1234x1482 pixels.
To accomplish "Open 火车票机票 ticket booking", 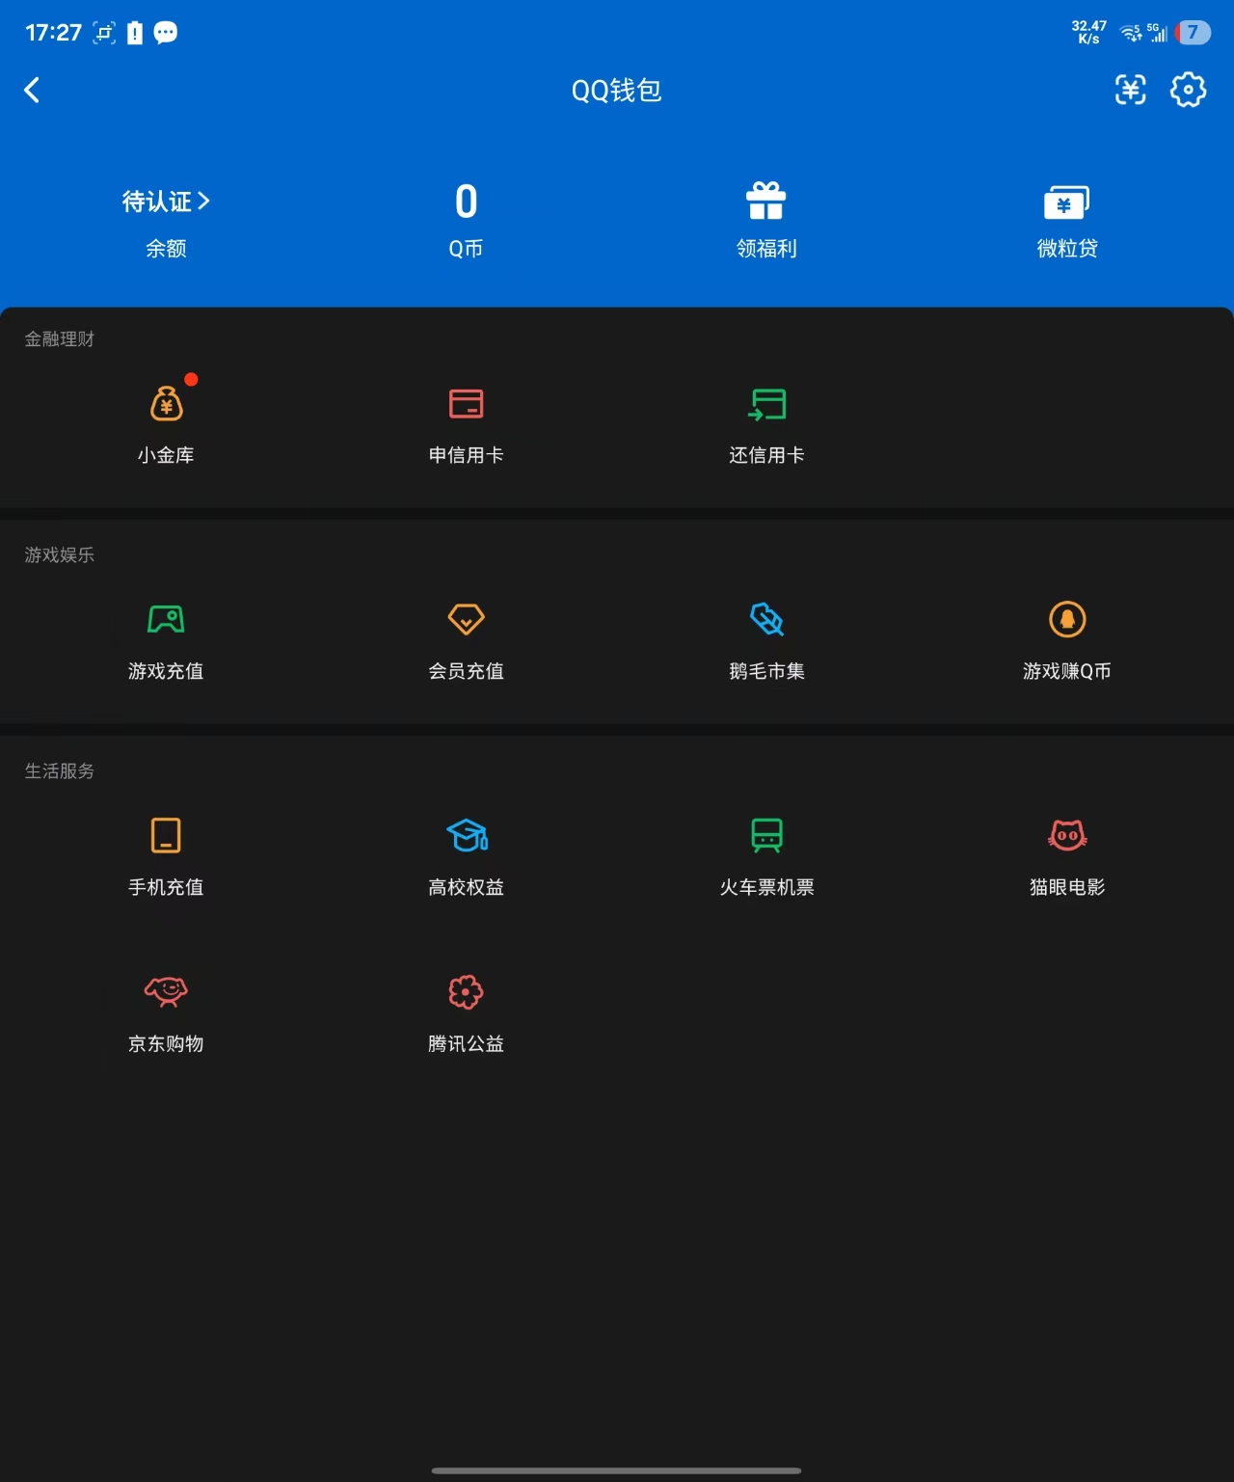I will [x=765, y=852].
